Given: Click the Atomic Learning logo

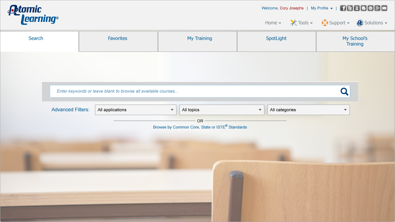Looking at the screenshot, I should pyautogui.click(x=33, y=15).
